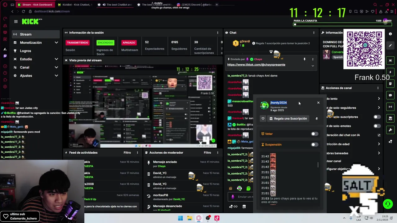Click the heart icon on jhordy2024 card
Image resolution: width=397 pixels, height=223 pixels.
pyautogui.click(x=263, y=119)
